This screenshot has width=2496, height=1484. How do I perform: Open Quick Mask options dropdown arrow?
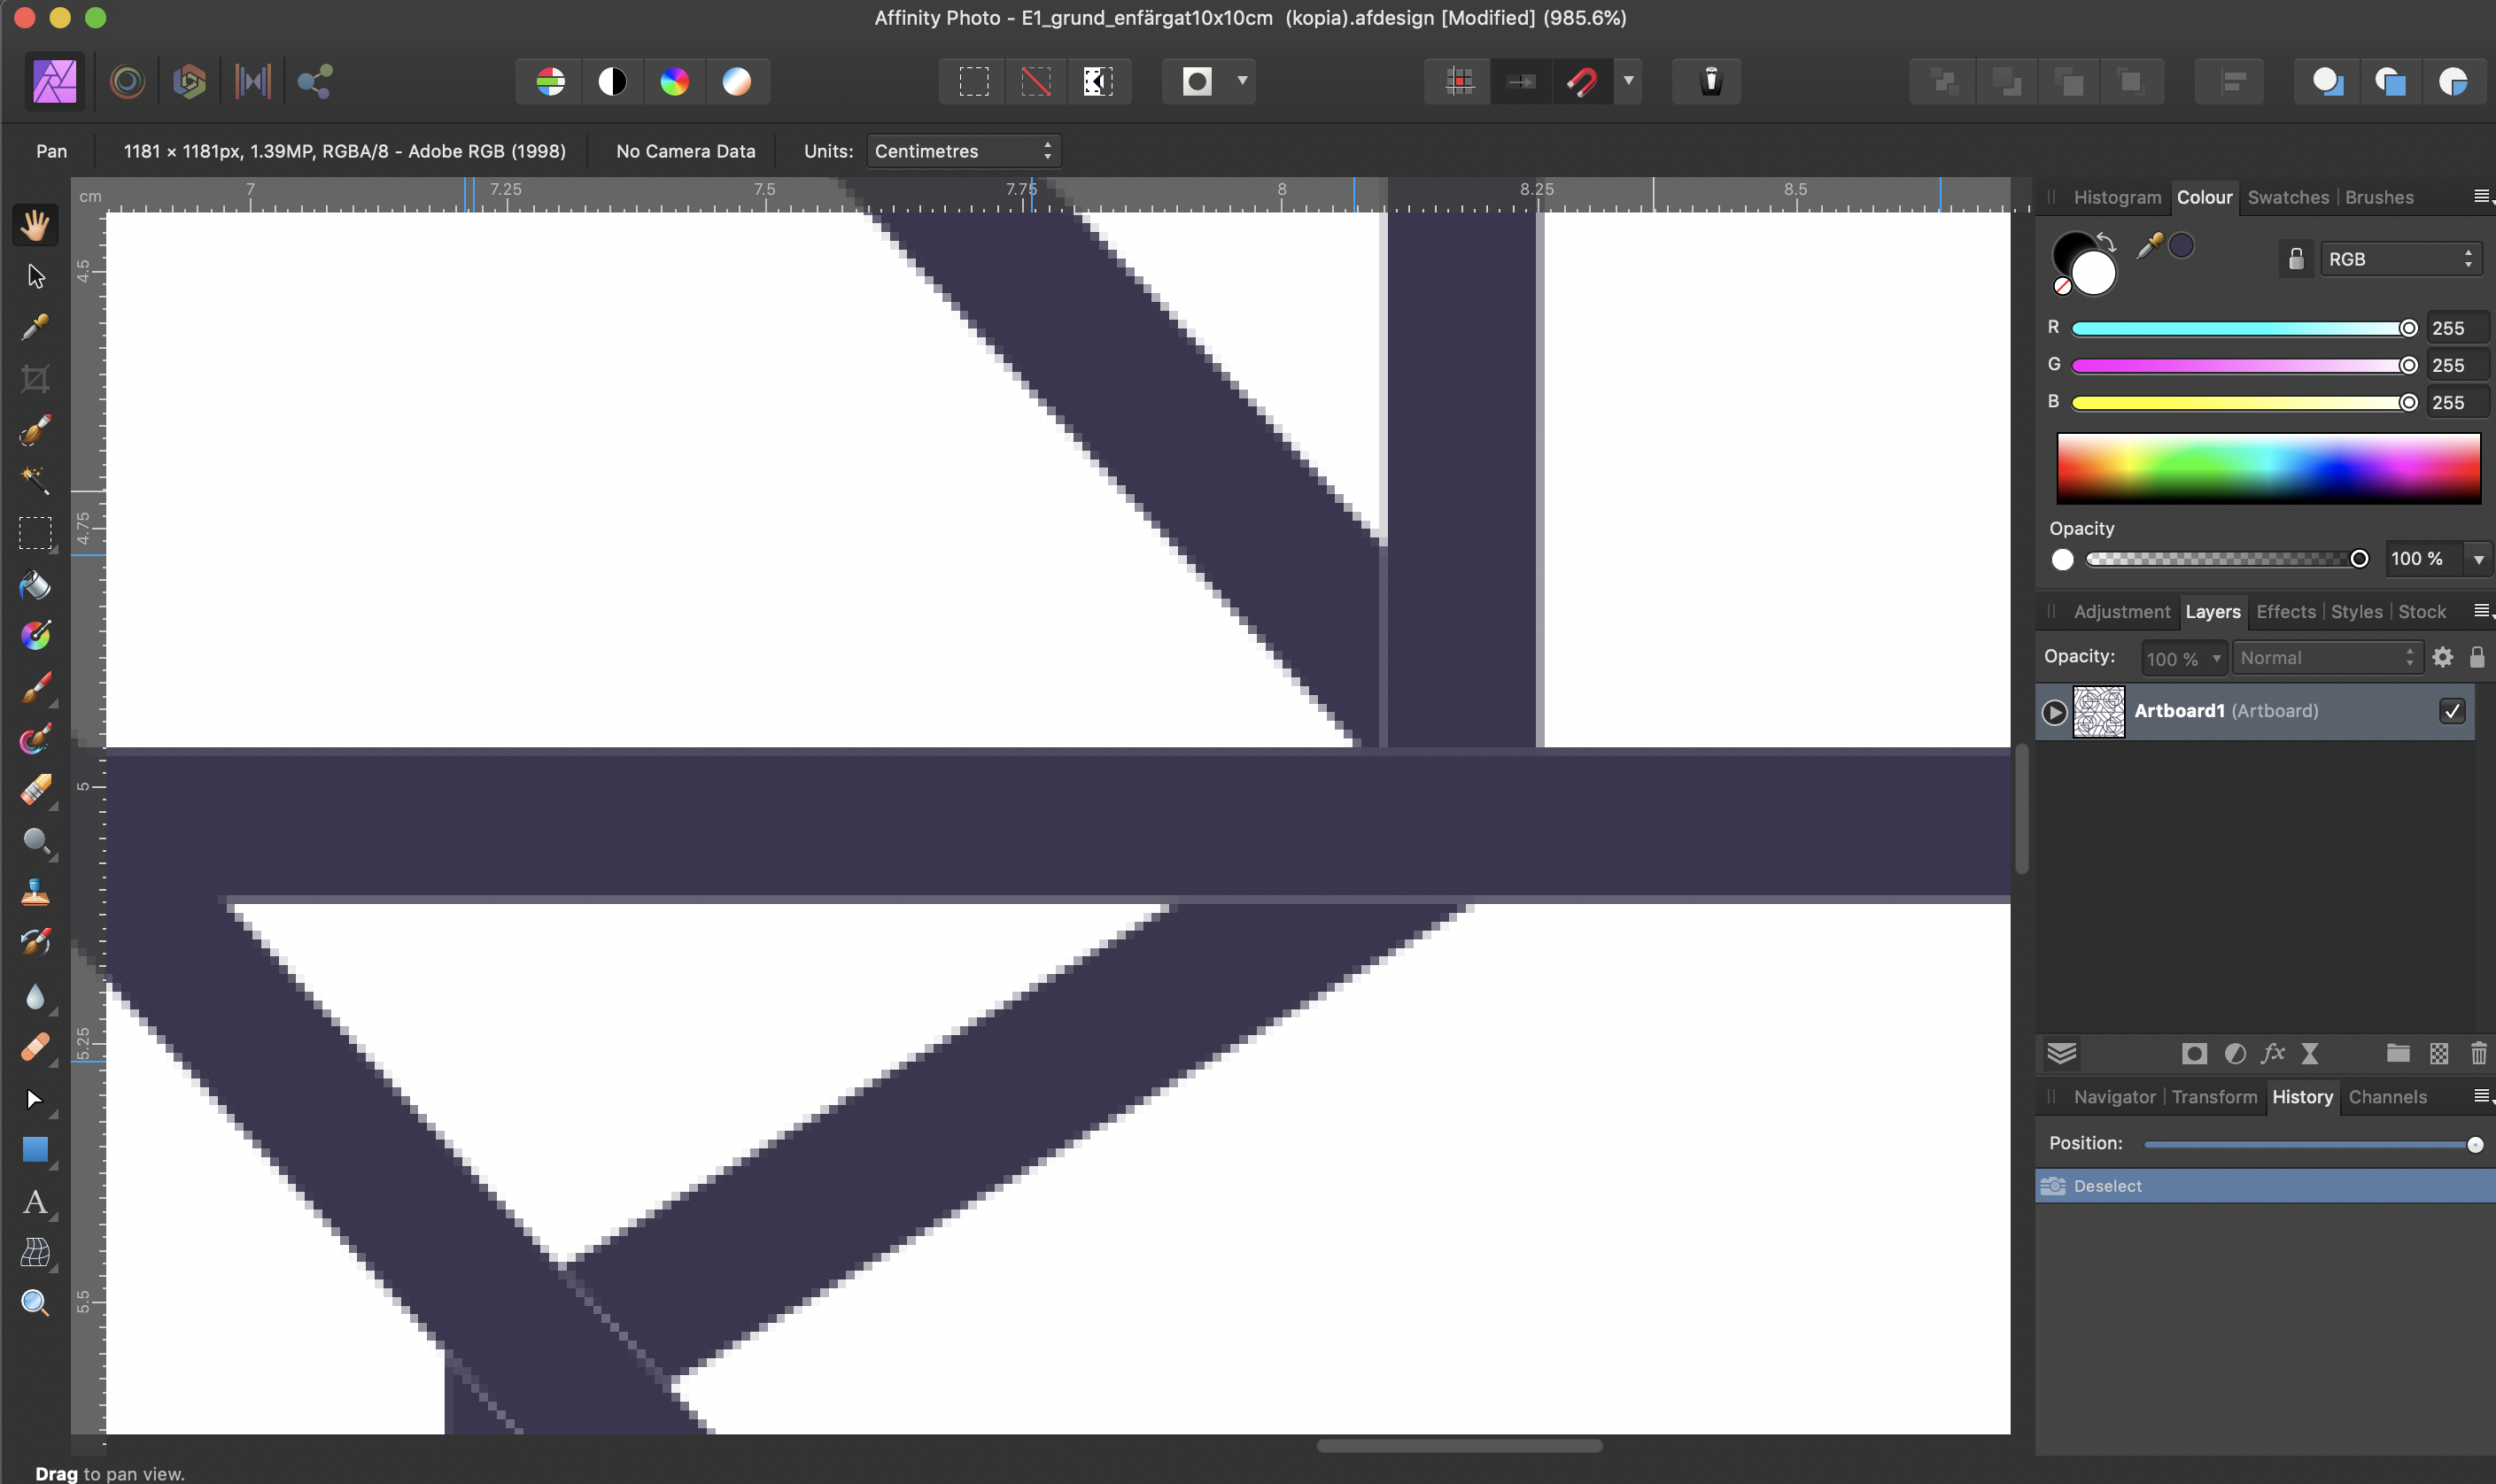point(1242,81)
